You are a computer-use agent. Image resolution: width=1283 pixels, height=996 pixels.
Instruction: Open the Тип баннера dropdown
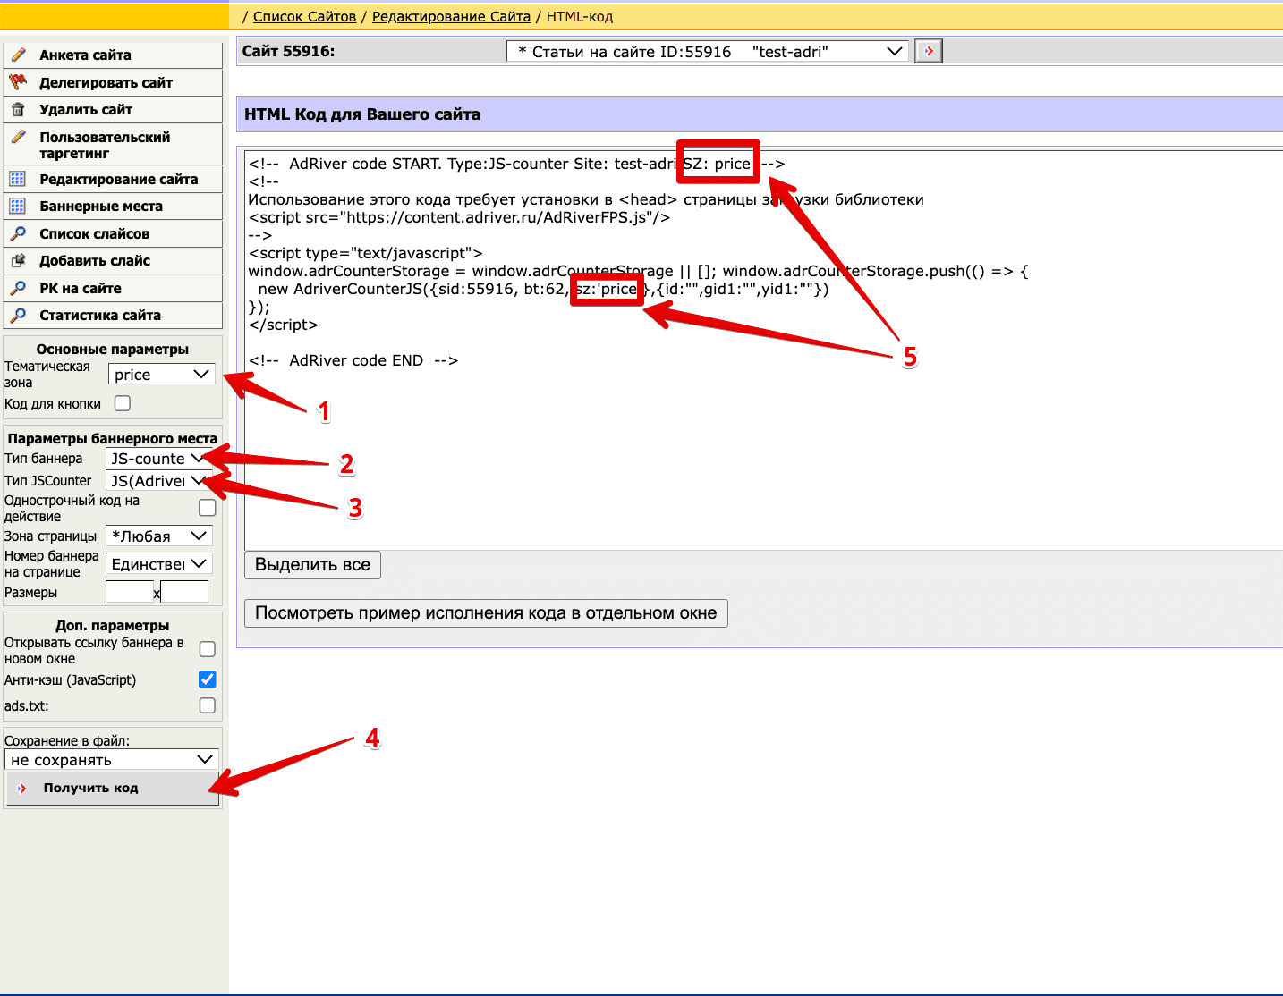click(x=158, y=459)
